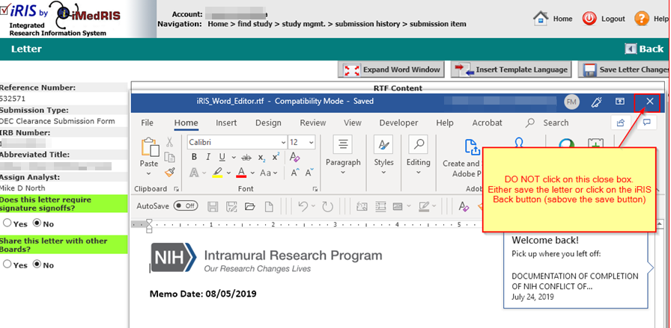Viewport: 671px width, 328px height.
Task: Open the Review ribbon tab
Action: (x=312, y=123)
